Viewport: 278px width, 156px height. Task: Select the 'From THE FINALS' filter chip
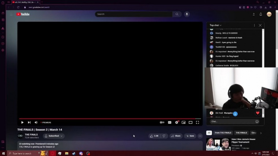[x=223, y=133]
